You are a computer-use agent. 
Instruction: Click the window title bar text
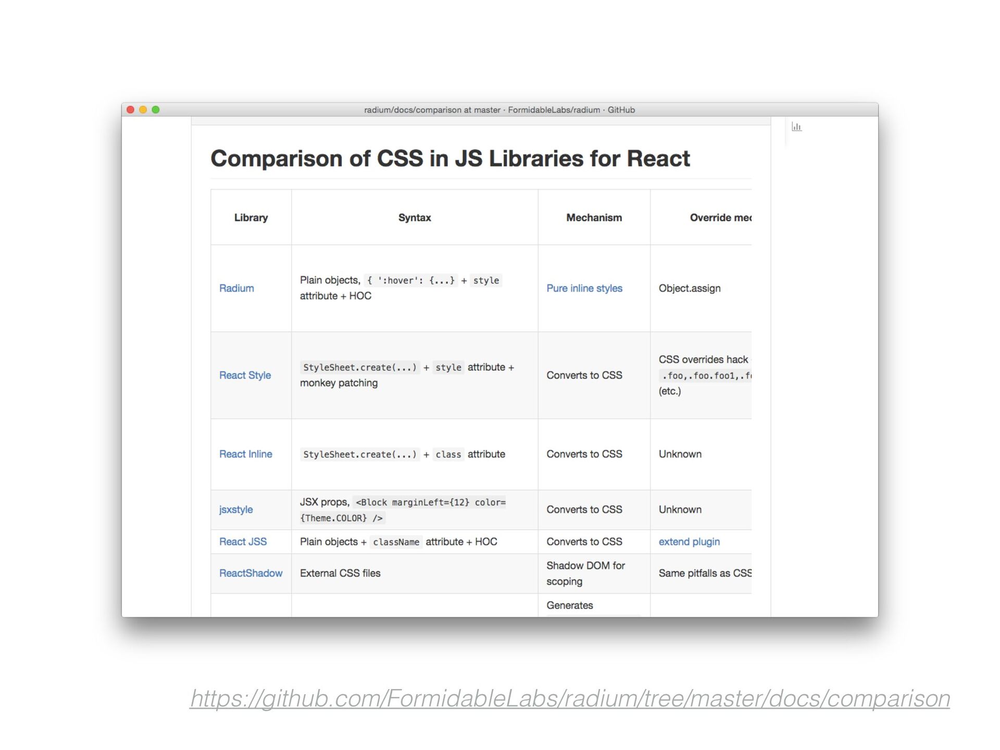[x=499, y=109]
